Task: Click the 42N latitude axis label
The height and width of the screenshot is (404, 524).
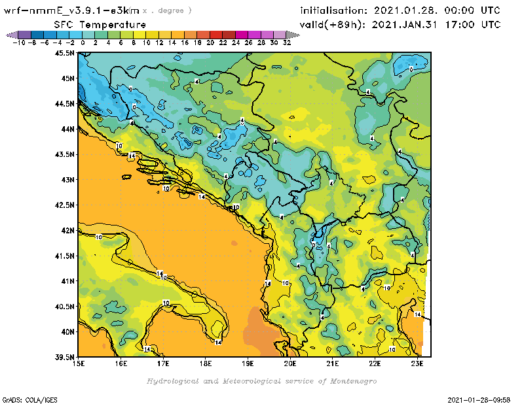Action: coord(67,230)
